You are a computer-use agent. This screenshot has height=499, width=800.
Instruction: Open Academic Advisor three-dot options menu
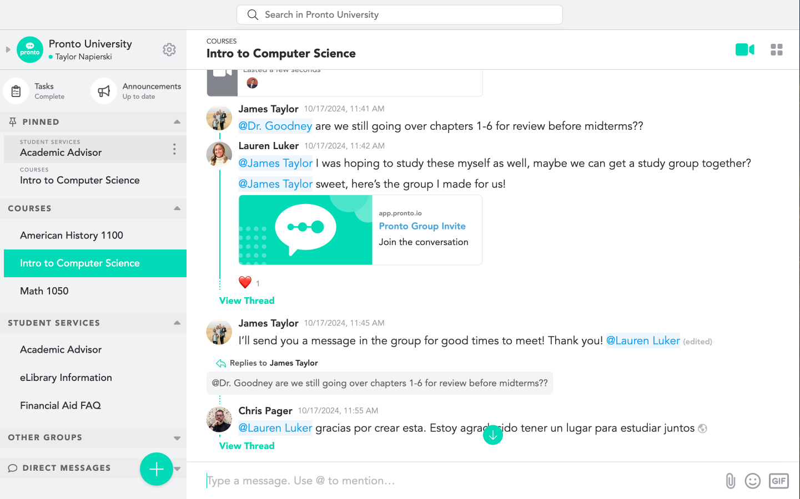(x=174, y=149)
